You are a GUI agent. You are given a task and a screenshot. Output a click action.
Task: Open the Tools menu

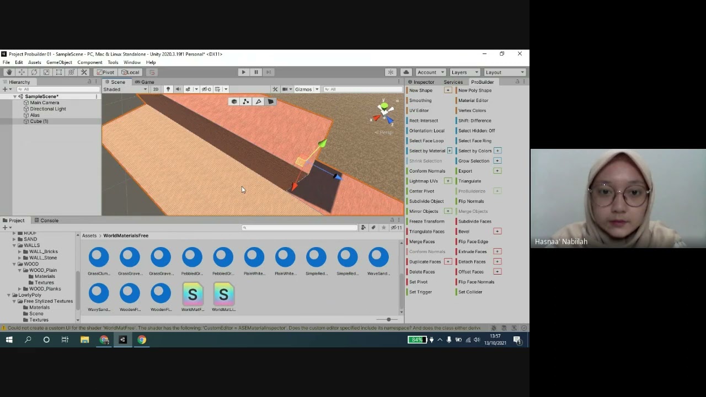pyautogui.click(x=113, y=62)
